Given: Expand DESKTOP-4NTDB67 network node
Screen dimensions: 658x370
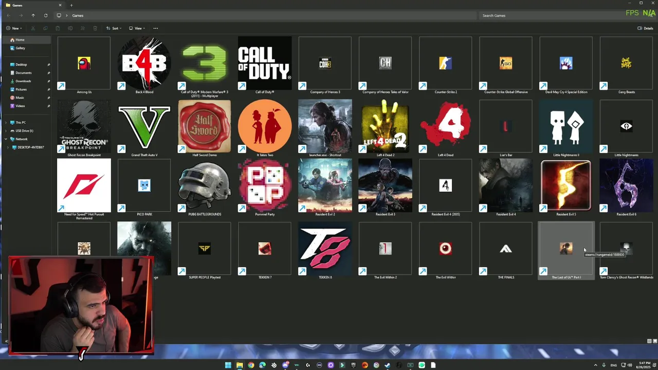Looking at the screenshot, I should coord(9,147).
